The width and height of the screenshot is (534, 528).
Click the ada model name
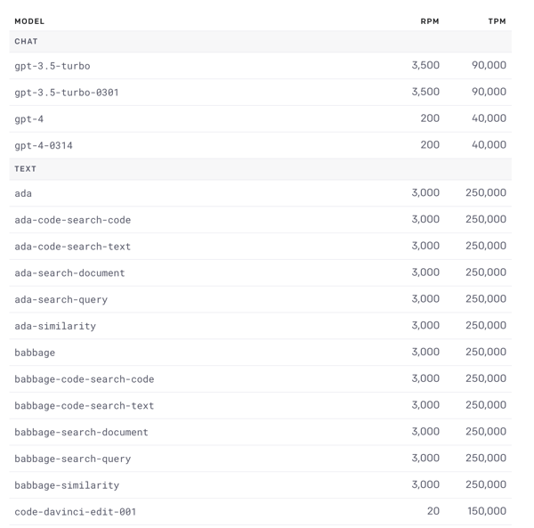coord(23,193)
